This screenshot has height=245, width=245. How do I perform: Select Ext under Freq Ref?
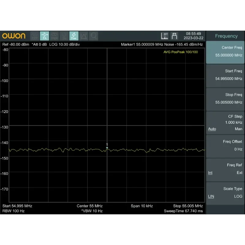pos(239,173)
